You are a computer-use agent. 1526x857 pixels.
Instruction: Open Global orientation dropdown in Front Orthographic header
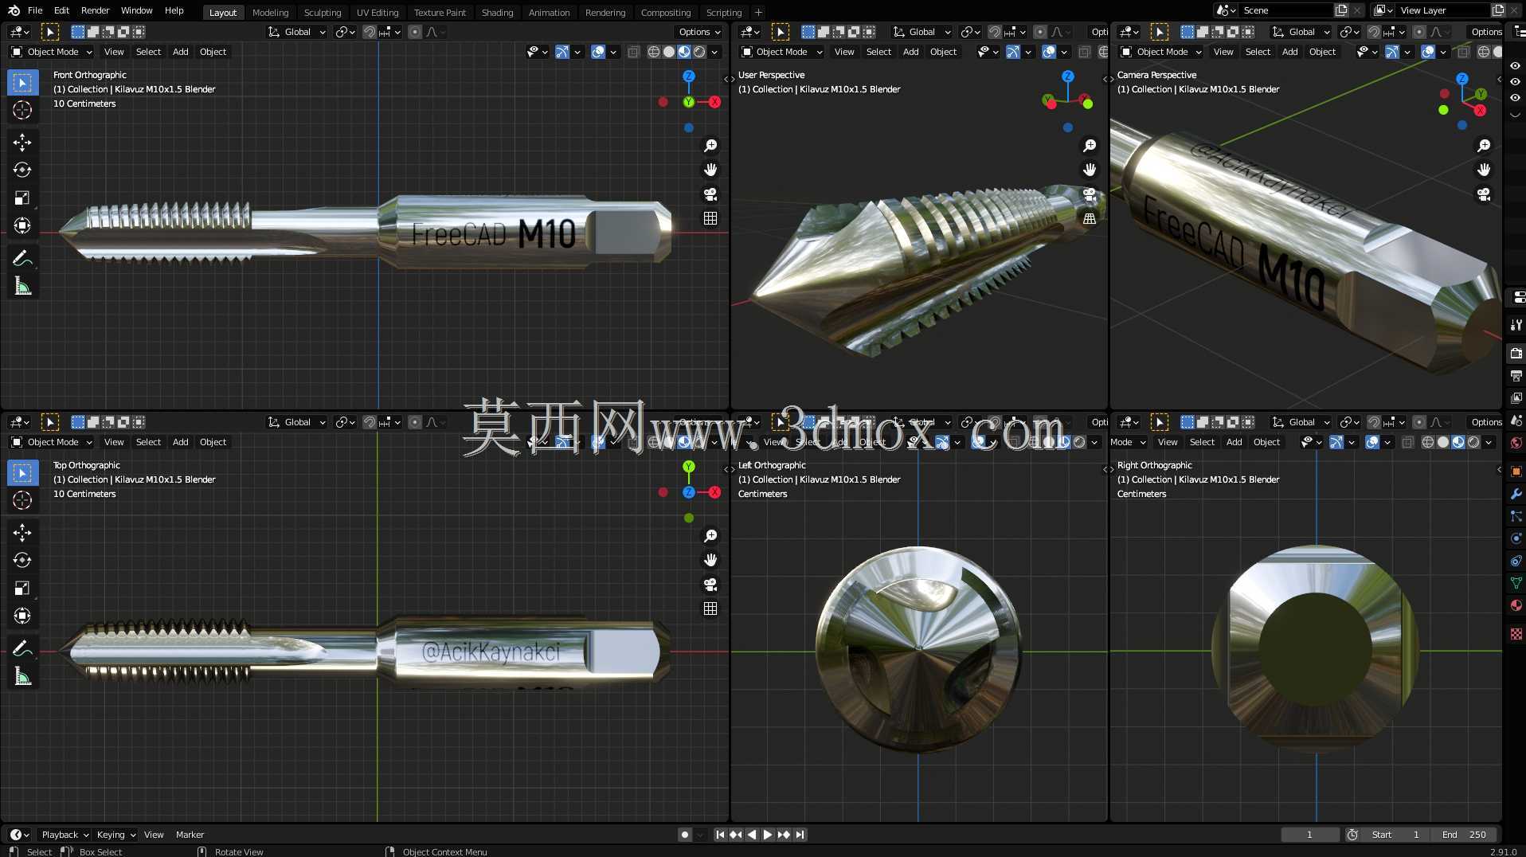296,32
